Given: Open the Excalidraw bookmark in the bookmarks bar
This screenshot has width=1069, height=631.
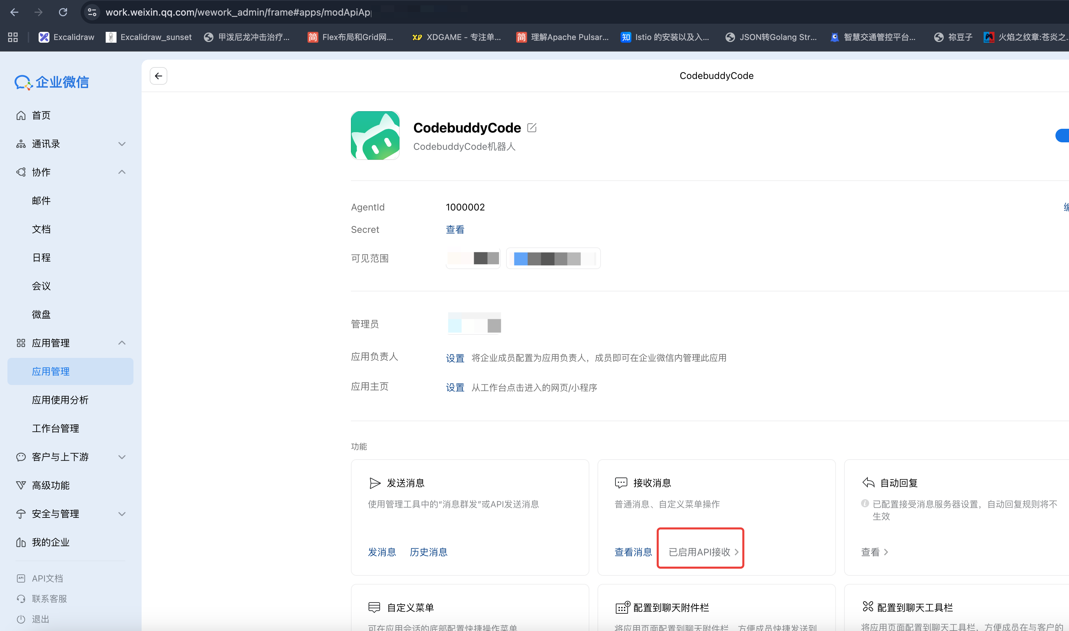Looking at the screenshot, I should (66, 37).
